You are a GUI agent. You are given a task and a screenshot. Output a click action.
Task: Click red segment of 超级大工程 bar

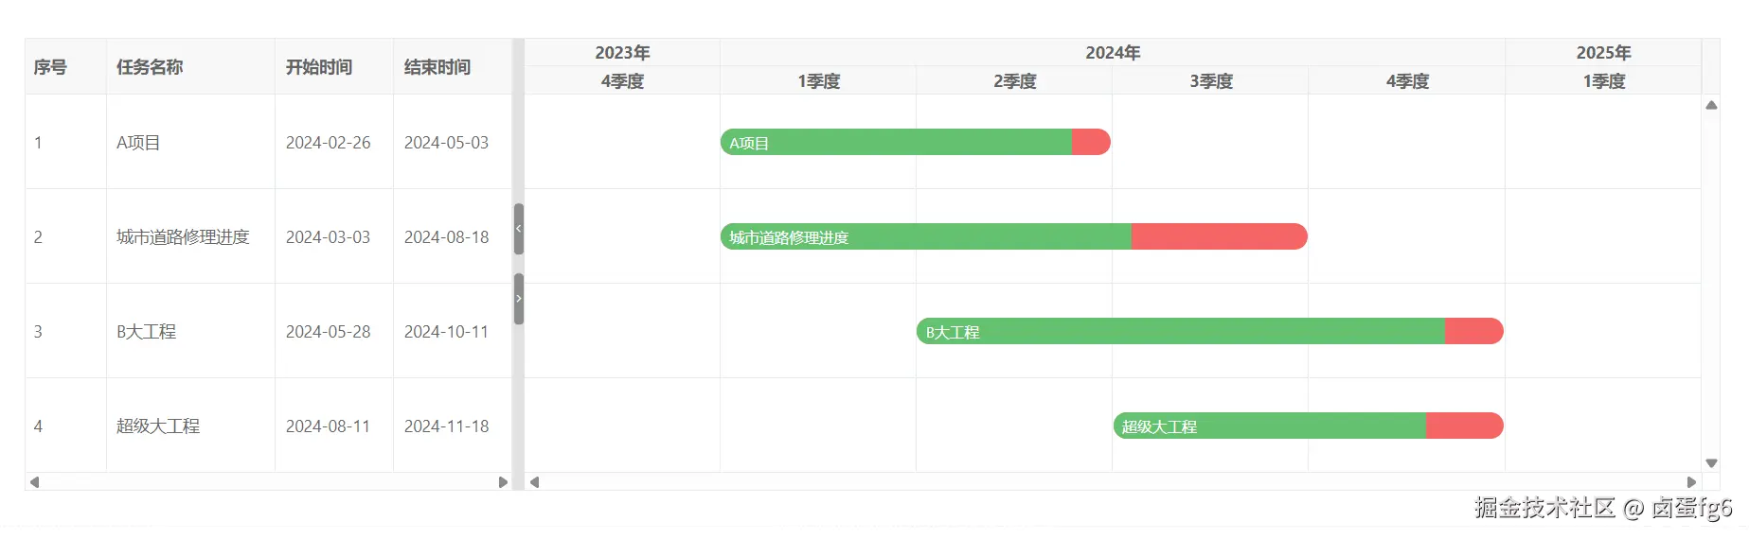pyautogui.click(x=1465, y=426)
